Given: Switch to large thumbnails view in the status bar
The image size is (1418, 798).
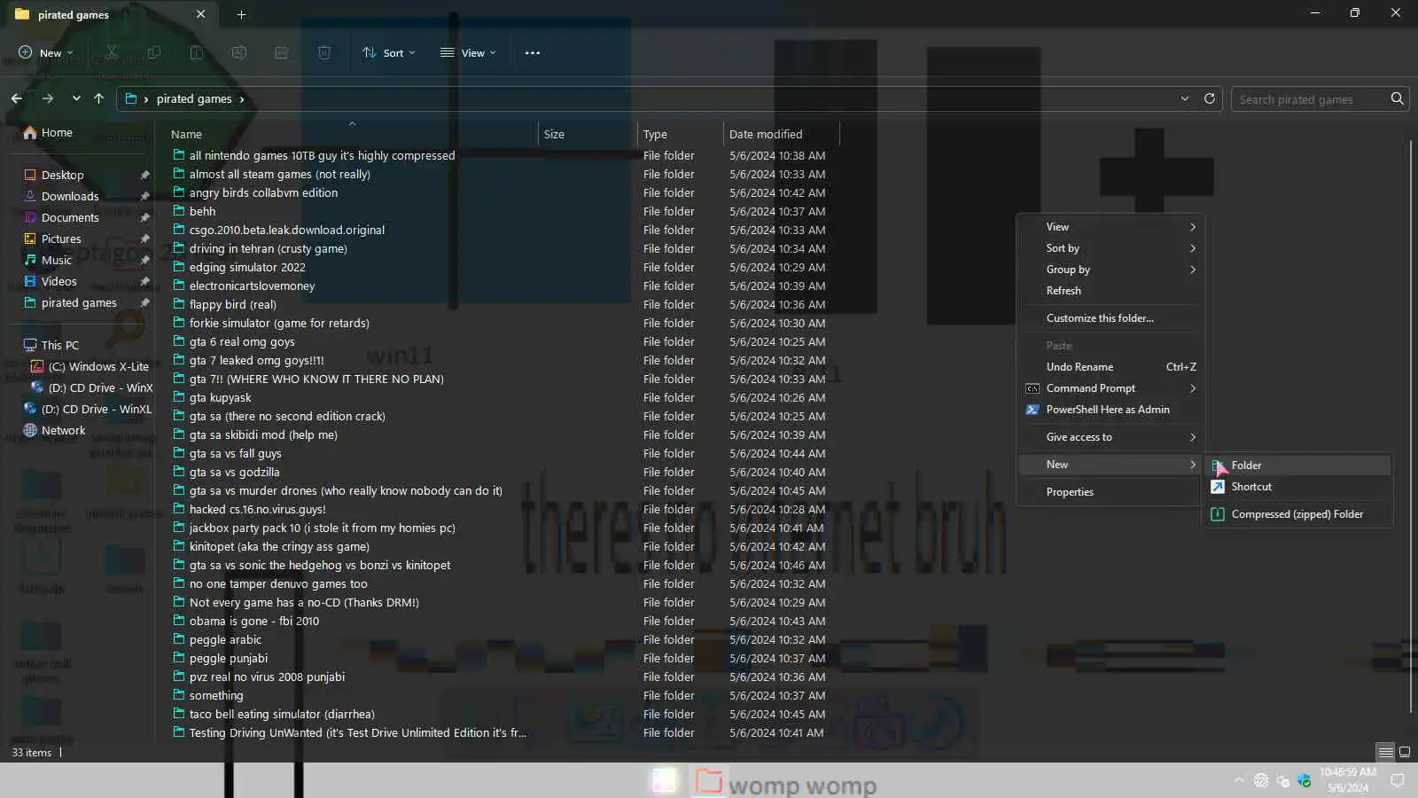Looking at the screenshot, I should [x=1405, y=752].
